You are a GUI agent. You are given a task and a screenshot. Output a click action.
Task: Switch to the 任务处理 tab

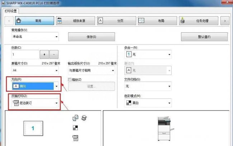tap(199, 21)
